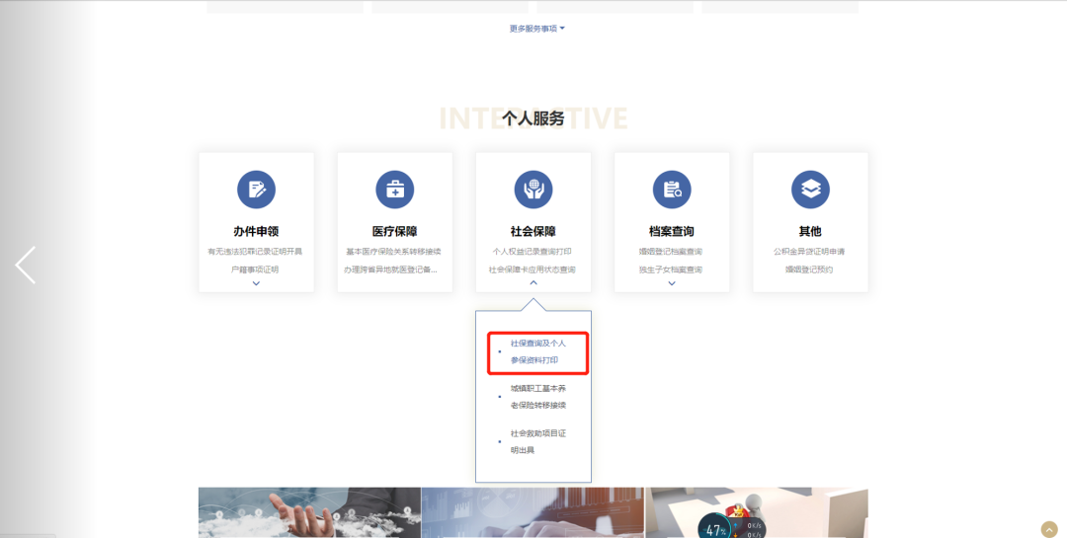The image size is (1067, 538).
Task: Open 社会保障卡应用状态查询 link
Action: 533,269
